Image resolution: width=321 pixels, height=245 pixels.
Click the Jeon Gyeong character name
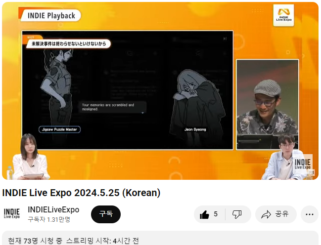[195, 129]
